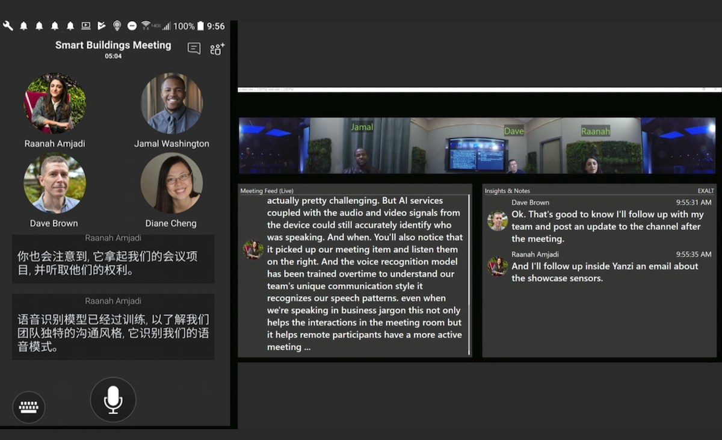This screenshot has height=440, width=722.
Task: Click the Meeting Feed (Live) panel header
Action: pyautogui.click(x=267, y=191)
